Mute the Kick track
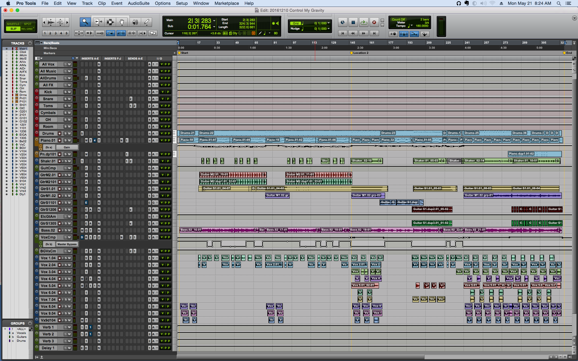Screen dimensions: 578x361 pos(70,92)
